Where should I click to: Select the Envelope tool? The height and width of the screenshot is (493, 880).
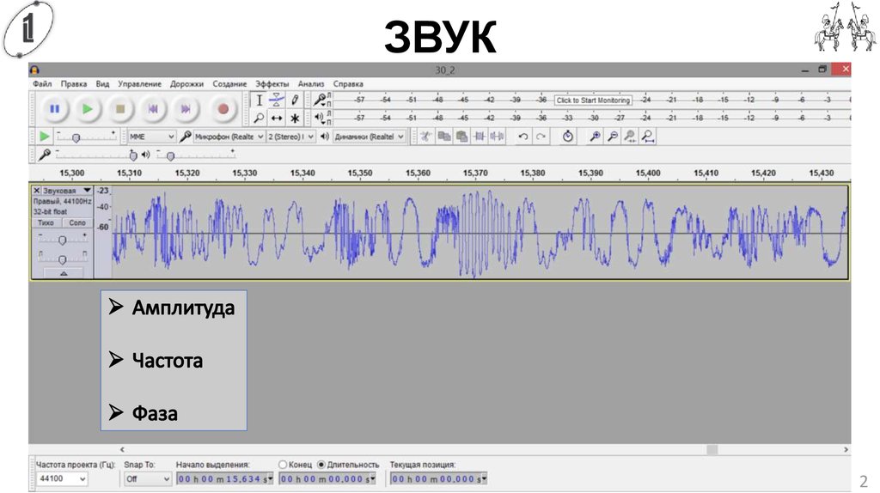(x=276, y=100)
